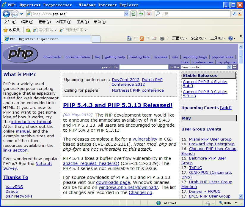Click the PHP site search for field
The width and height of the screenshot is (245, 207).
(x=144, y=67)
